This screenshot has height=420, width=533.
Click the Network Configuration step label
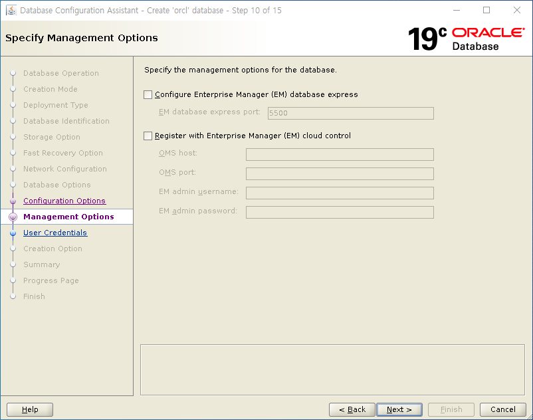click(x=65, y=169)
